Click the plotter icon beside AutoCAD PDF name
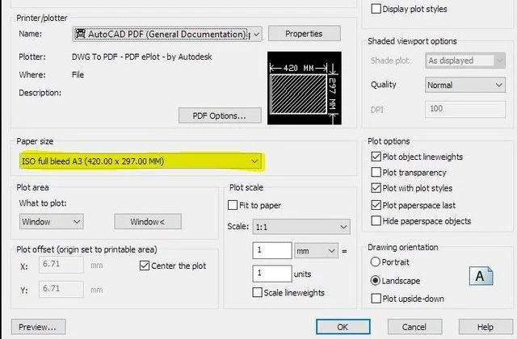This screenshot has width=517, height=339. coord(80,34)
